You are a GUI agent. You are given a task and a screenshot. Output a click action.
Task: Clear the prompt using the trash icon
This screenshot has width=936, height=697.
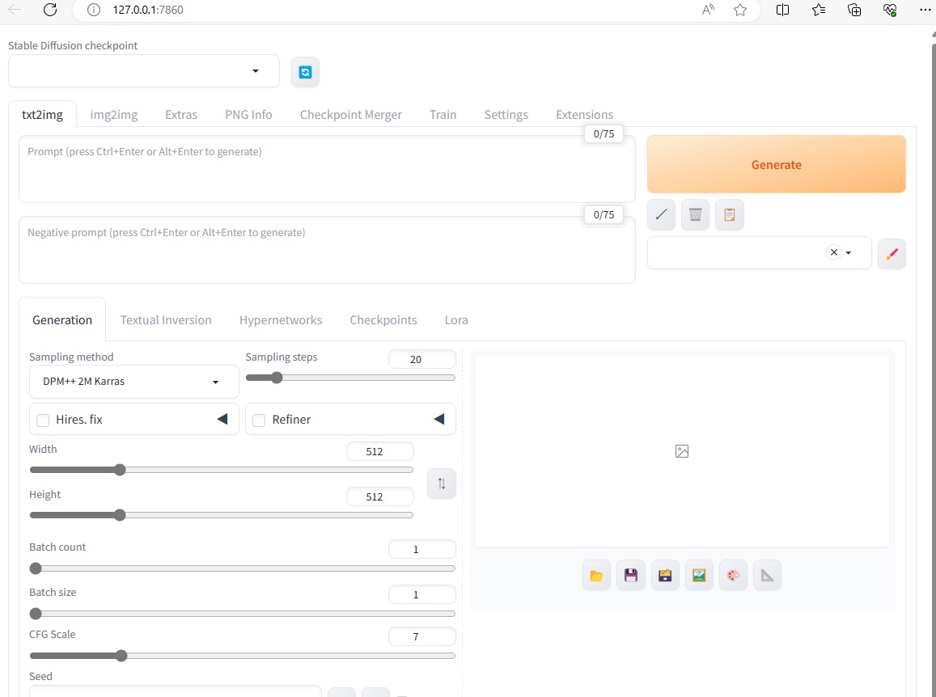tap(695, 214)
